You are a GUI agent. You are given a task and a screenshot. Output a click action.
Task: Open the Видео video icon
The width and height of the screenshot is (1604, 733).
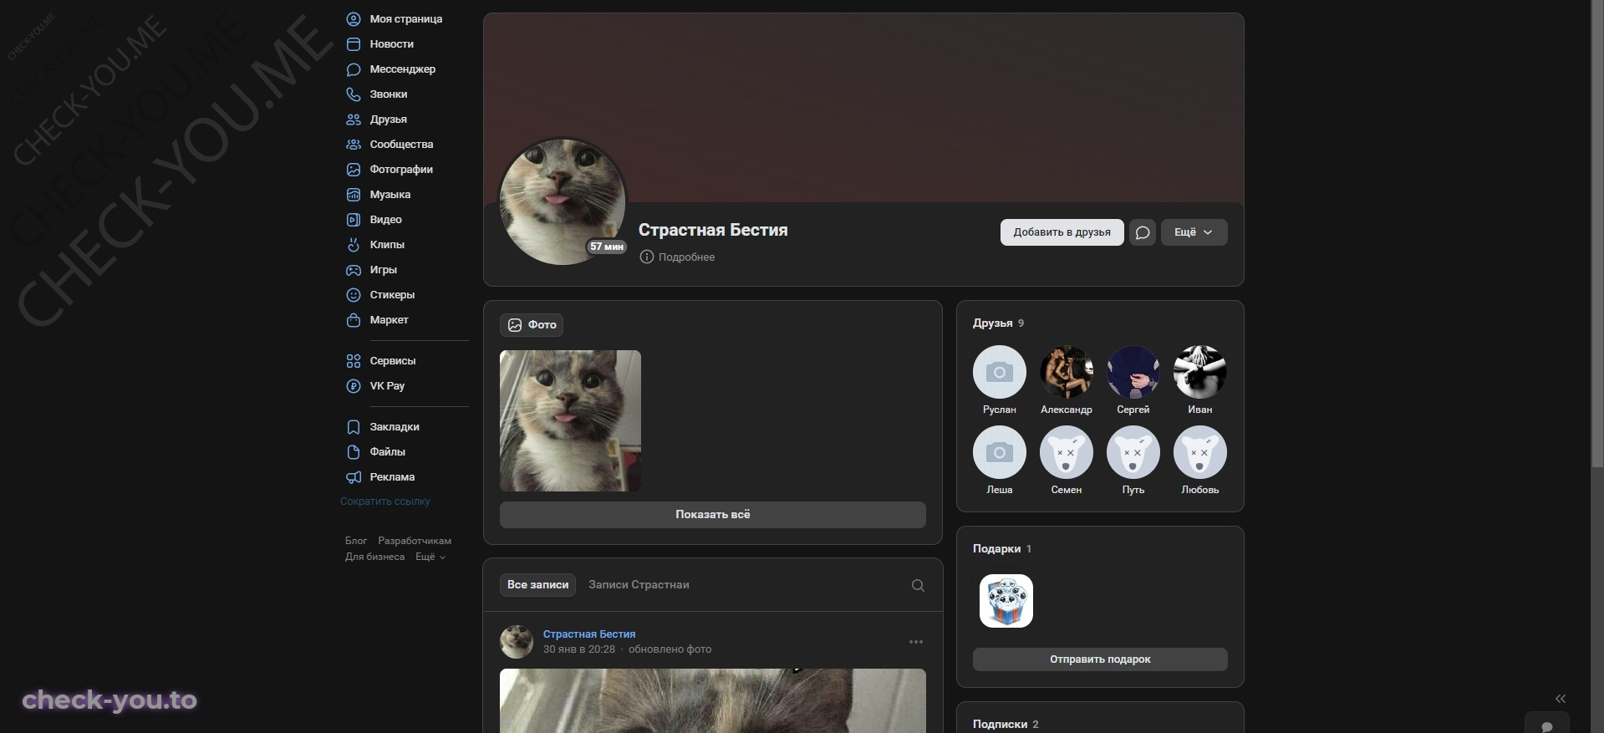(x=354, y=220)
